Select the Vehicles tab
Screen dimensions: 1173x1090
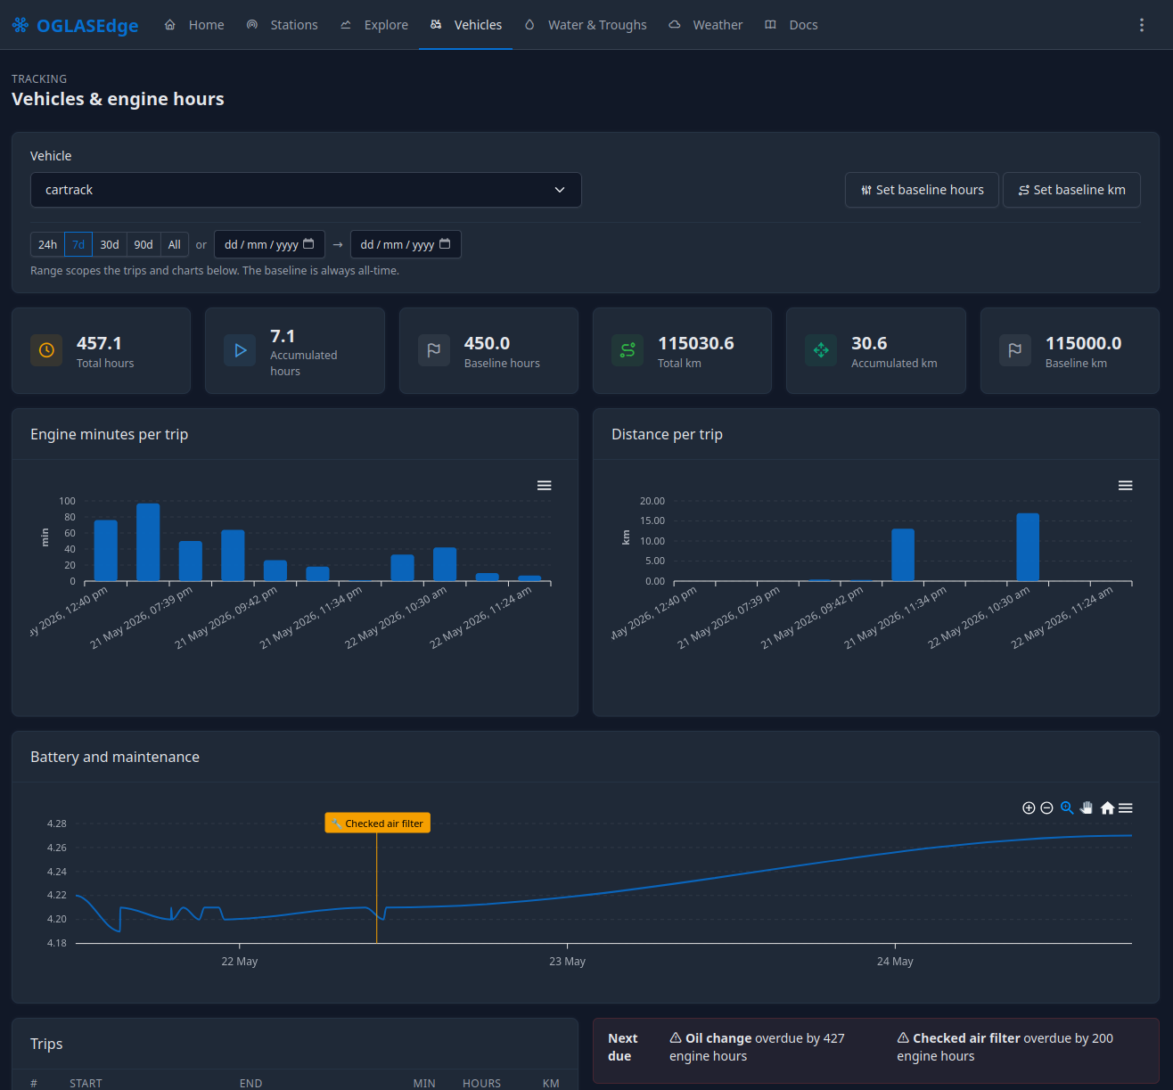click(466, 25)
